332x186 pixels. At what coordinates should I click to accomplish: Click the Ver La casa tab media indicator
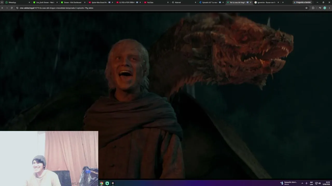247,2
